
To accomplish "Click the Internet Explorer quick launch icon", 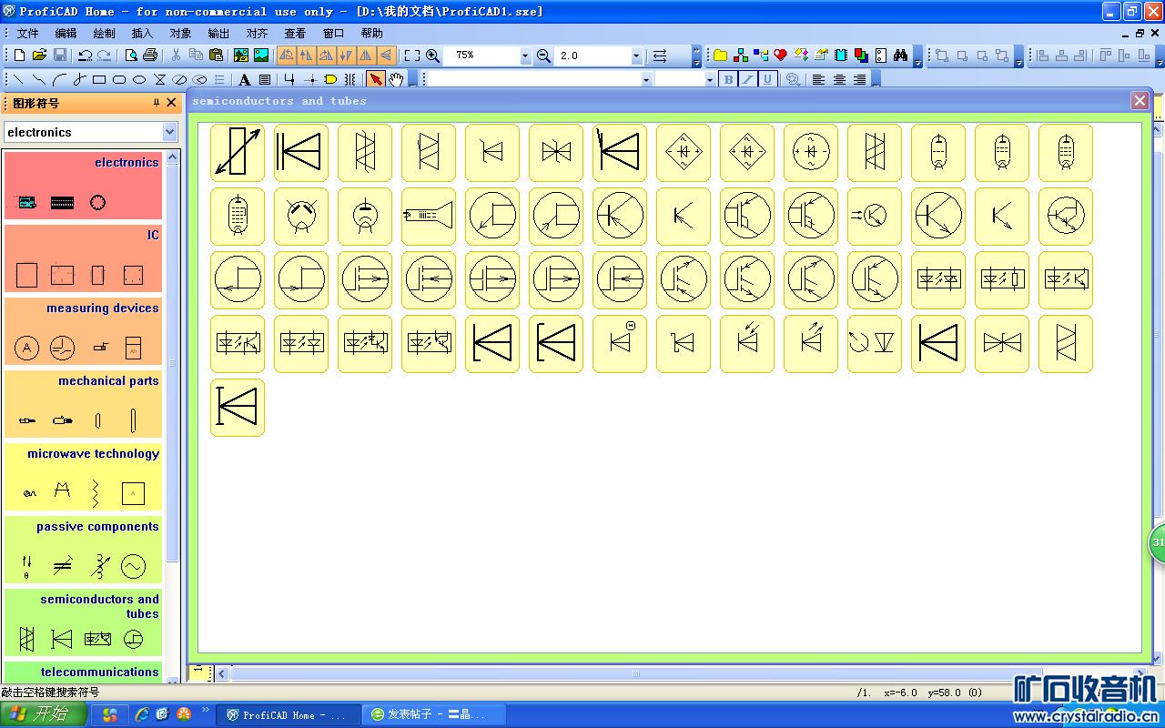I will [x=141, y=714].
